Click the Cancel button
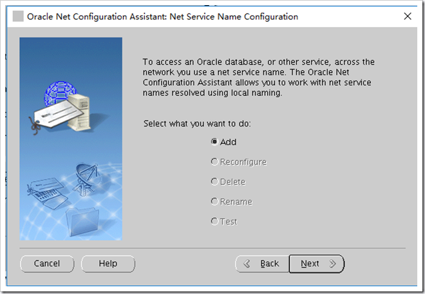Viewport: 425px width, 294px height. 47,264
